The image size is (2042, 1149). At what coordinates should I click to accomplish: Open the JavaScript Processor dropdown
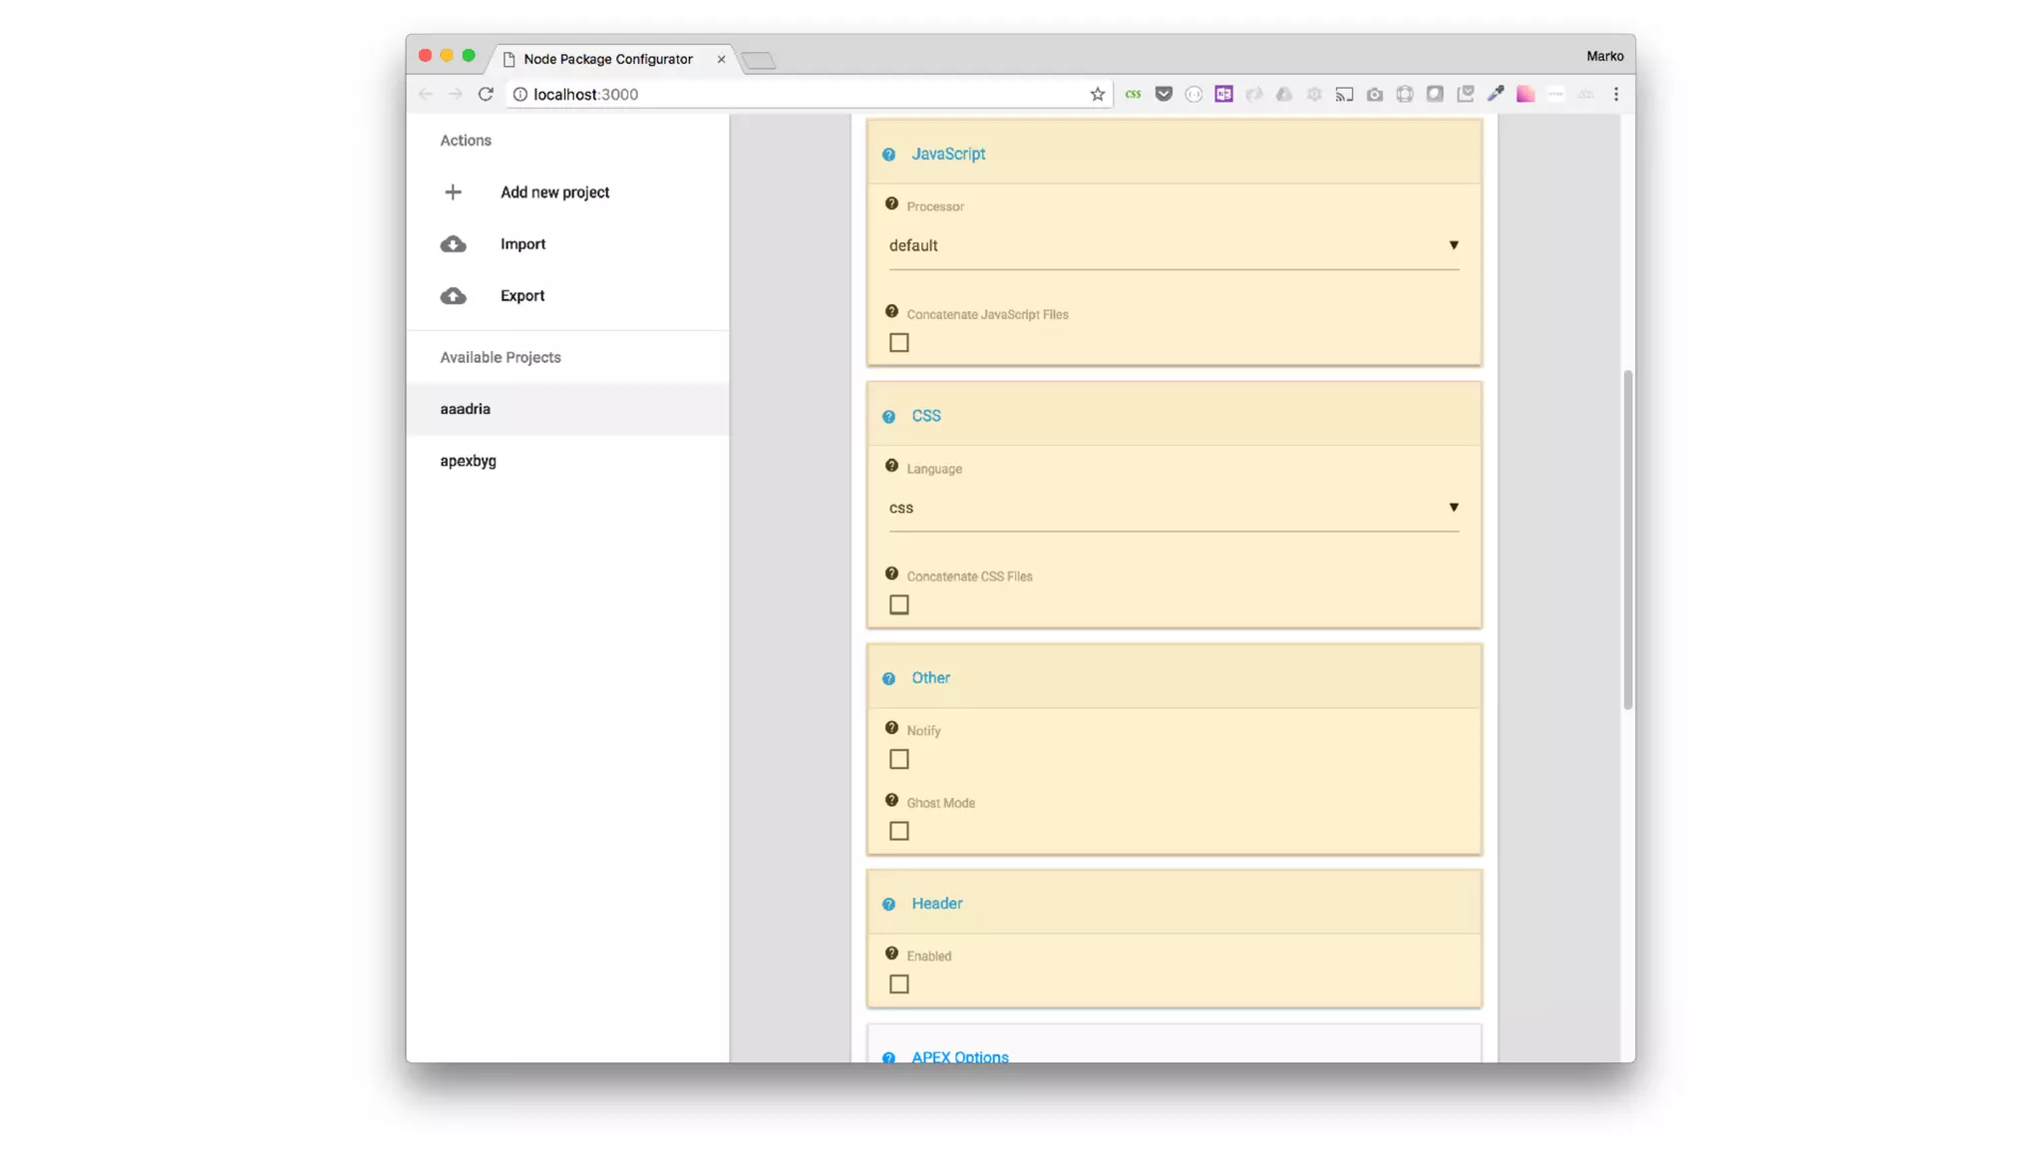click(1173, 245)
